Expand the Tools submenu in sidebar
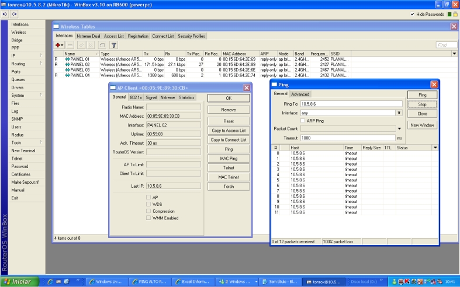Screen dimensions: 460x287 41,142
